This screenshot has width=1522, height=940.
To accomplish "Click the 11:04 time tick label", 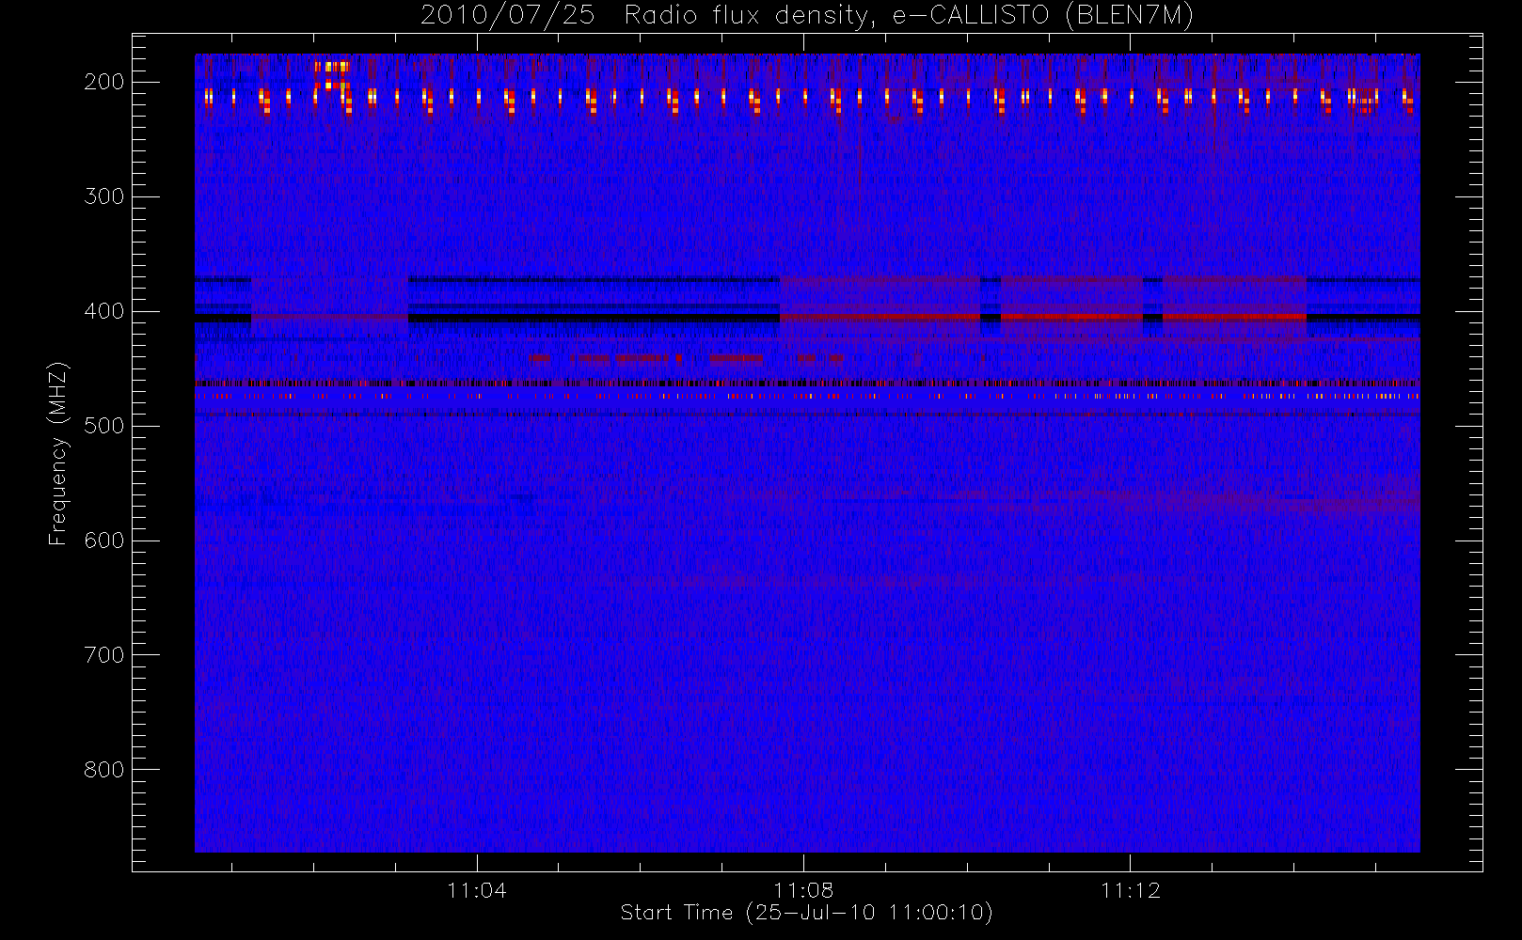I will tap(477, 890).
